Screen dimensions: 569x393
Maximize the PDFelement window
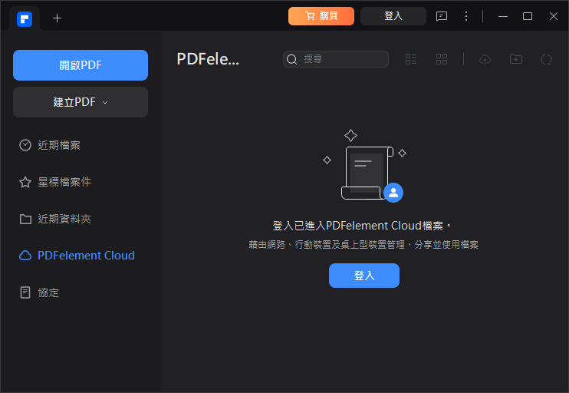click(x=528, y=16)
